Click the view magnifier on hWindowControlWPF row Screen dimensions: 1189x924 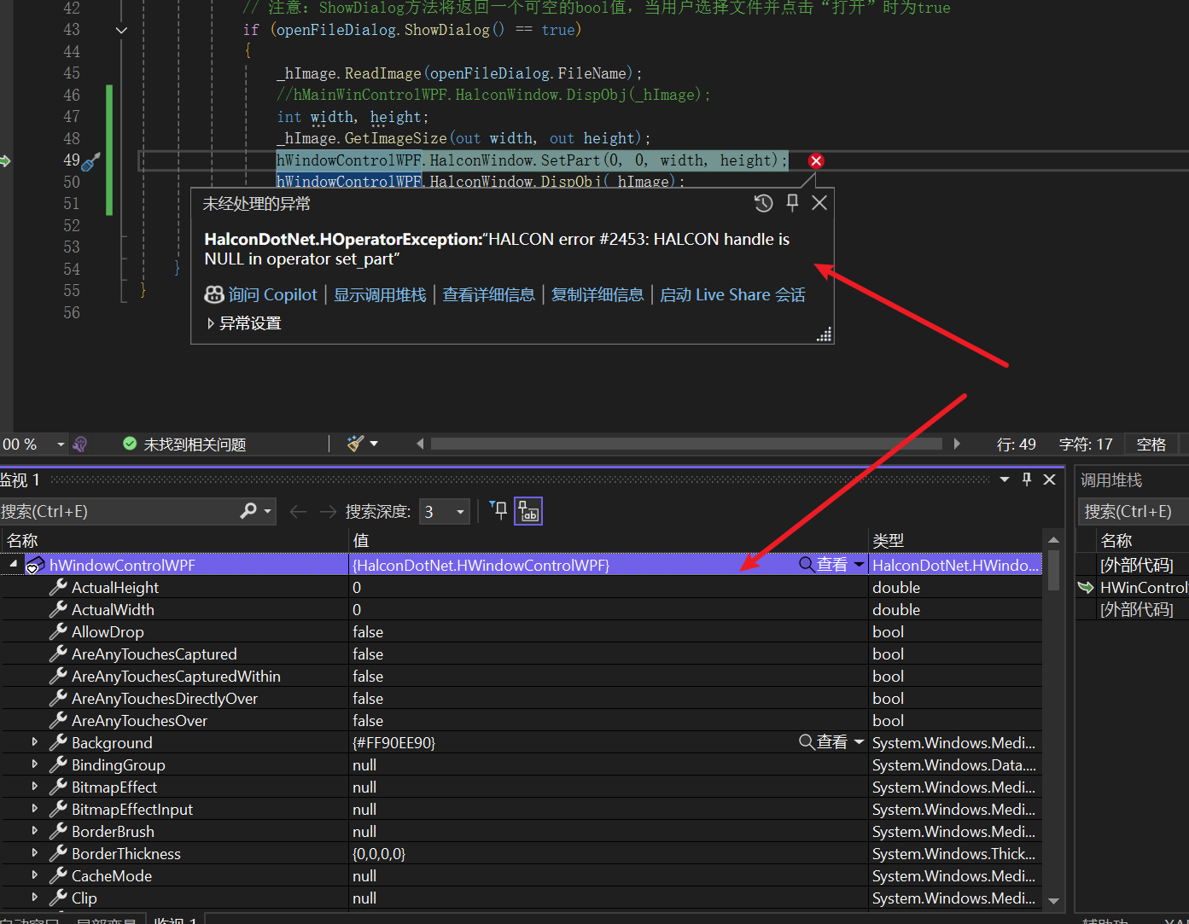tap(807, 564)
